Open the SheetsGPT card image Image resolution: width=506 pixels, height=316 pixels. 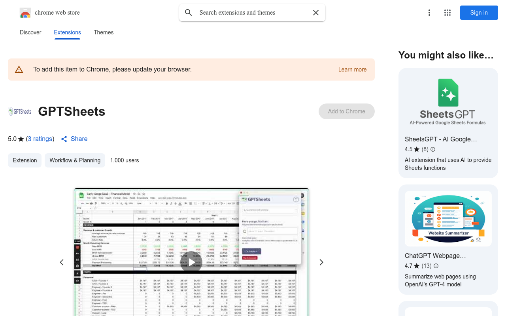point(448,102)
